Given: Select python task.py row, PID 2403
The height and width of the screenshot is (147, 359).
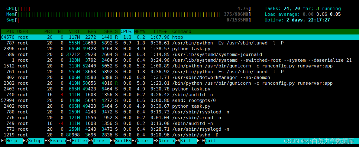Looking at the screenshot, I should pos(179,89).
